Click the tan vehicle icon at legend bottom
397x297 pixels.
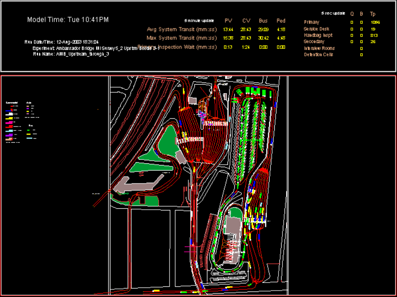[10, 139]
